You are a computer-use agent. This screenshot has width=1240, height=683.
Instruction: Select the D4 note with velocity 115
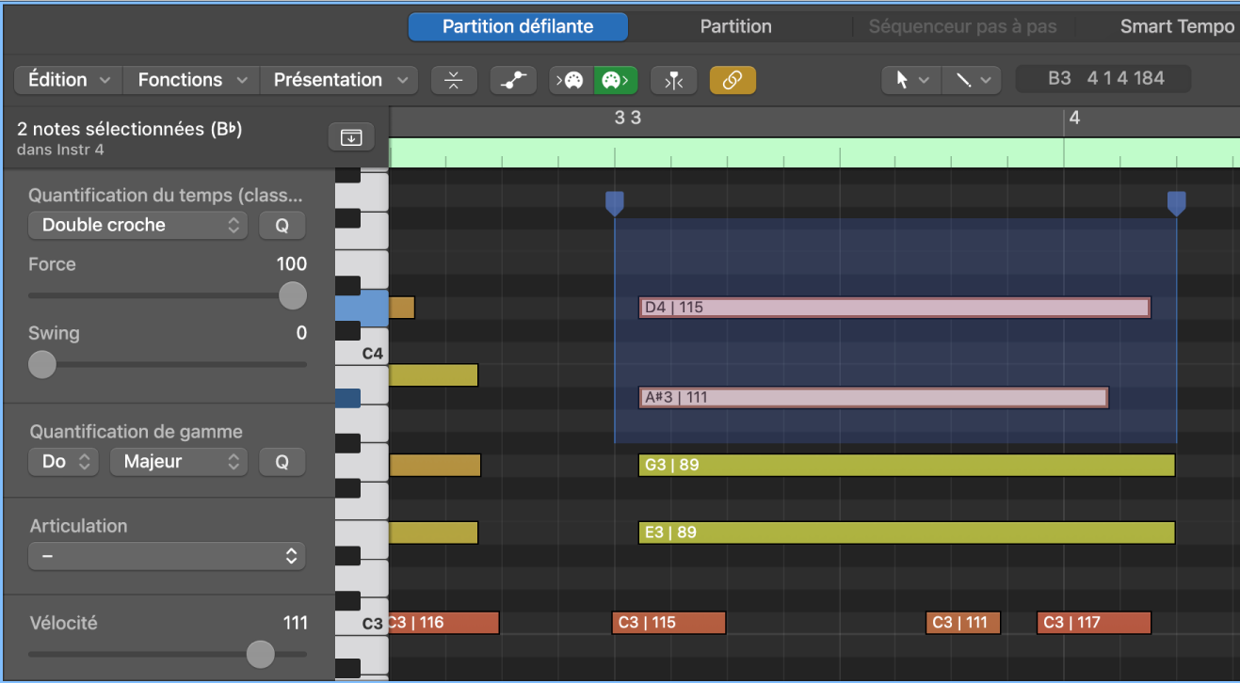click(x=894, y=308)
